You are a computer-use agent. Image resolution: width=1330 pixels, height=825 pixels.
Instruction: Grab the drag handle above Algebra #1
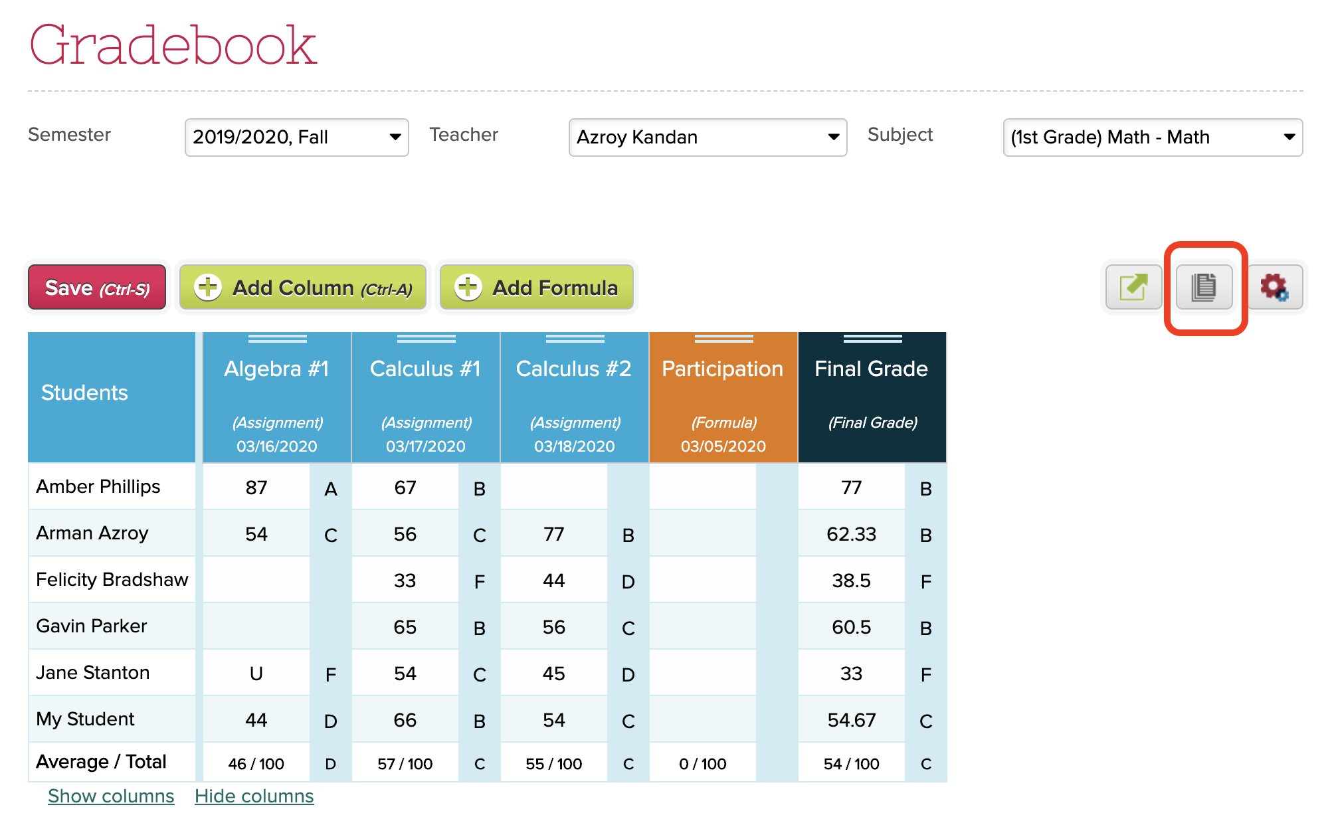click(x=277, y=339)
